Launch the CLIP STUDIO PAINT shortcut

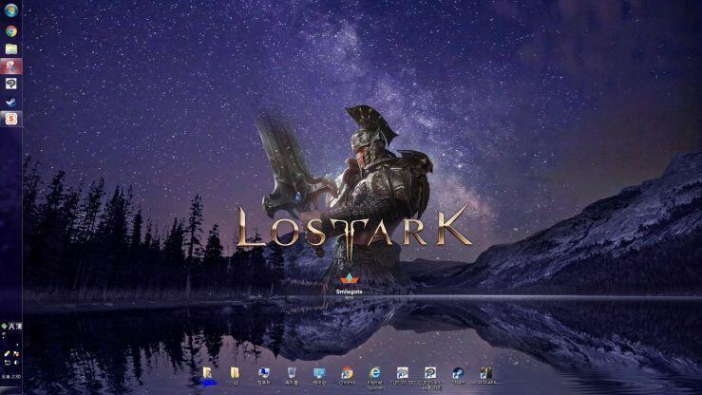click(x=430, y=378)
